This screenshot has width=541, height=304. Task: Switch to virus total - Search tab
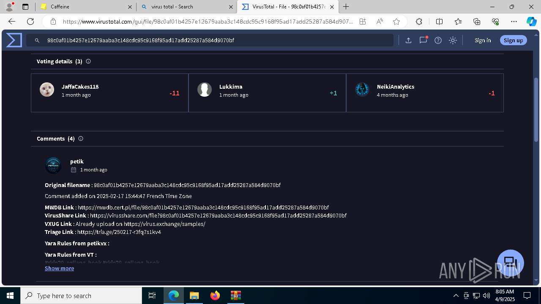pyautogui.click(x=186, y=7)
